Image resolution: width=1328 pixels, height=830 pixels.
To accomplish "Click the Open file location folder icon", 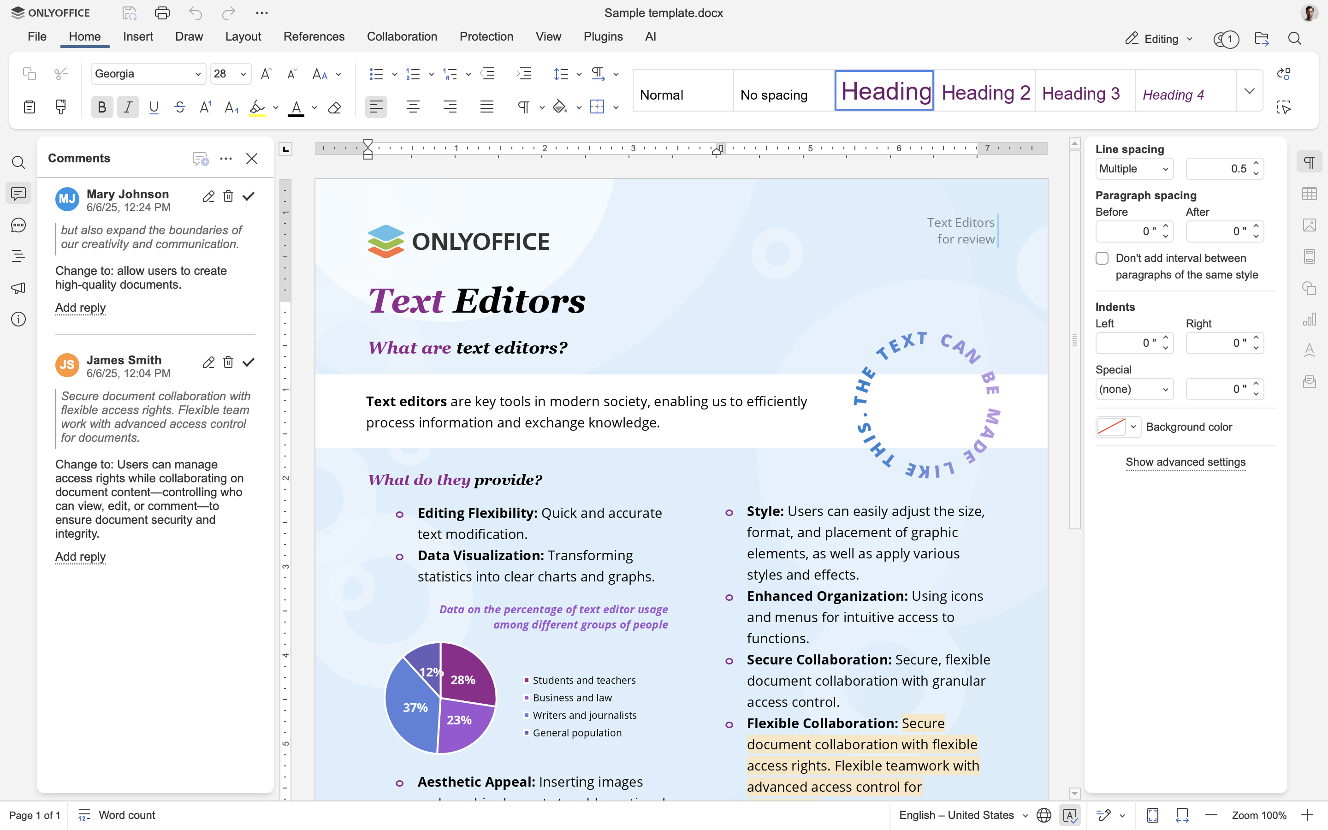I will (1262, 38).
